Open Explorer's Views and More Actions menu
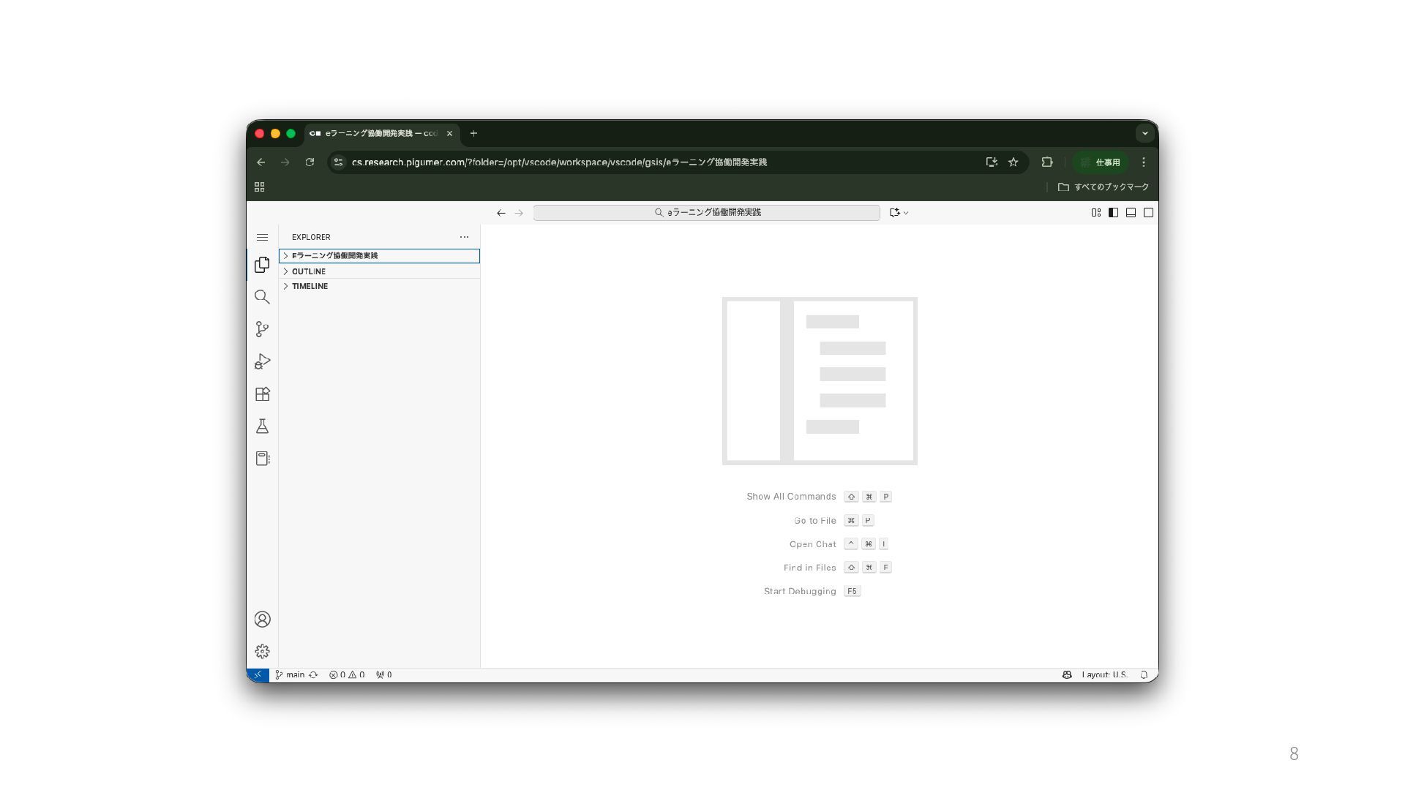 point(464,237)
